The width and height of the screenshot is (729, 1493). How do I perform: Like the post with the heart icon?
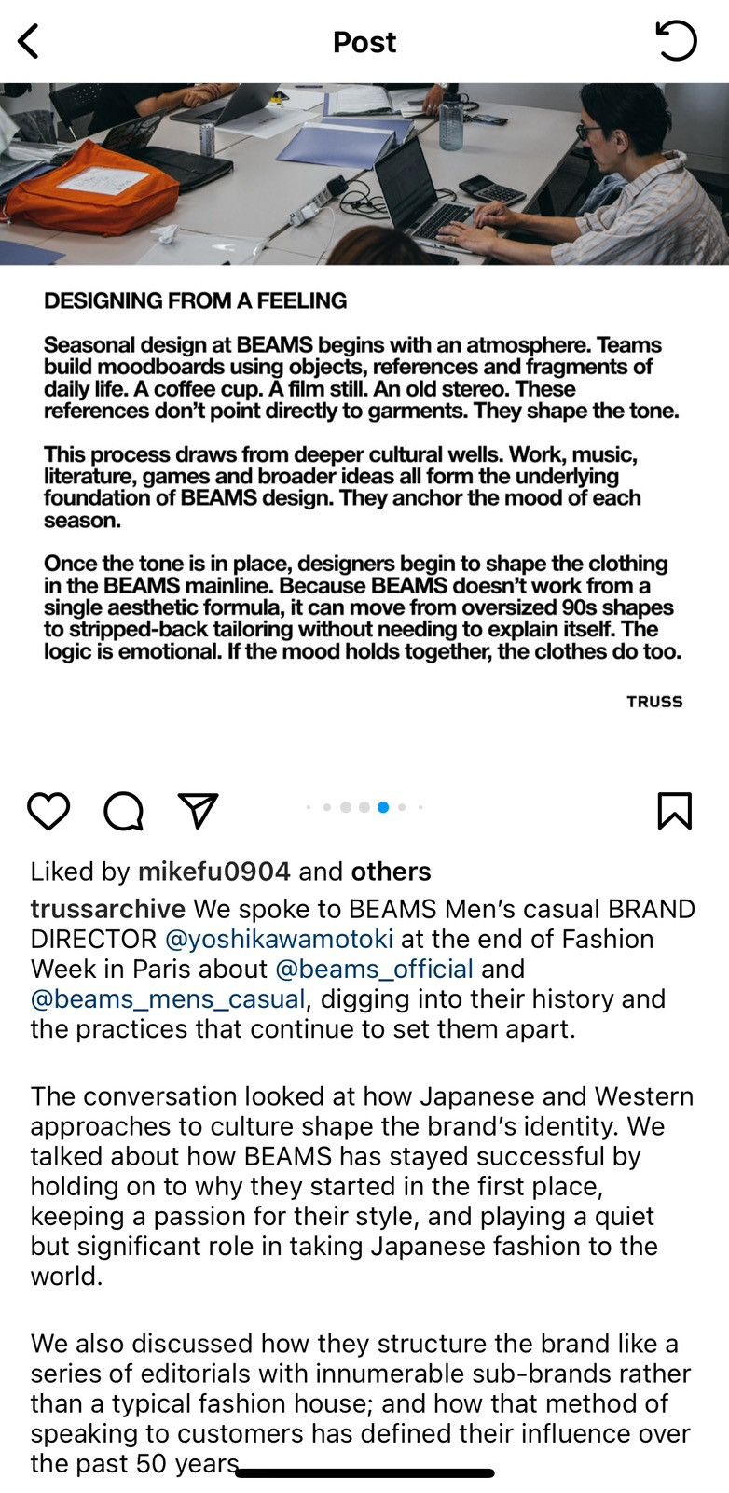pos(48,811)
